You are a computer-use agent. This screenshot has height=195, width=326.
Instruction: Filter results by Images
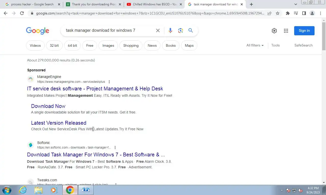click(x=108, y=45)
